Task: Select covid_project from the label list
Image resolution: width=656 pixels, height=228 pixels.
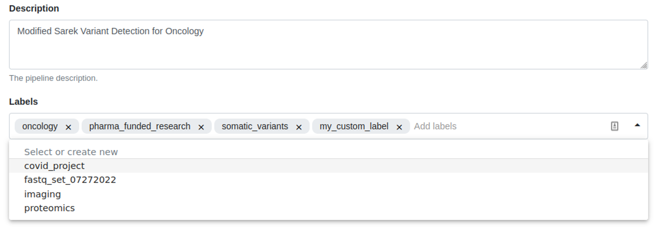Action: pos(54,166)
